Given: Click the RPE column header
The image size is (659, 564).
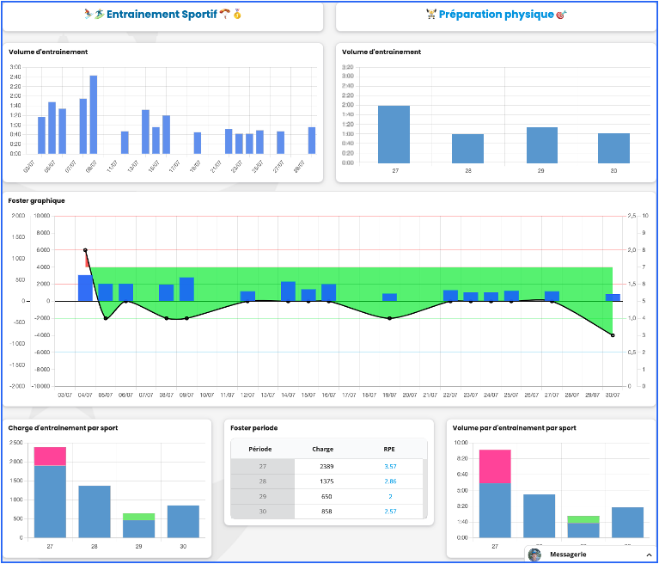Looking at the screenshot, I should (388, 449).
